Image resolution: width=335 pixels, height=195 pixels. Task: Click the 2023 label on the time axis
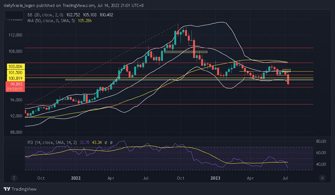[x=215, y=178]
